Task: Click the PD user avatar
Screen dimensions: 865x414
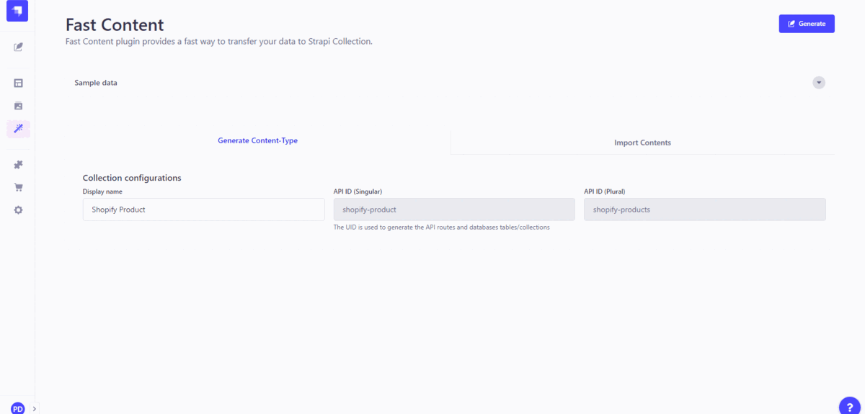Action: point(17,408)
